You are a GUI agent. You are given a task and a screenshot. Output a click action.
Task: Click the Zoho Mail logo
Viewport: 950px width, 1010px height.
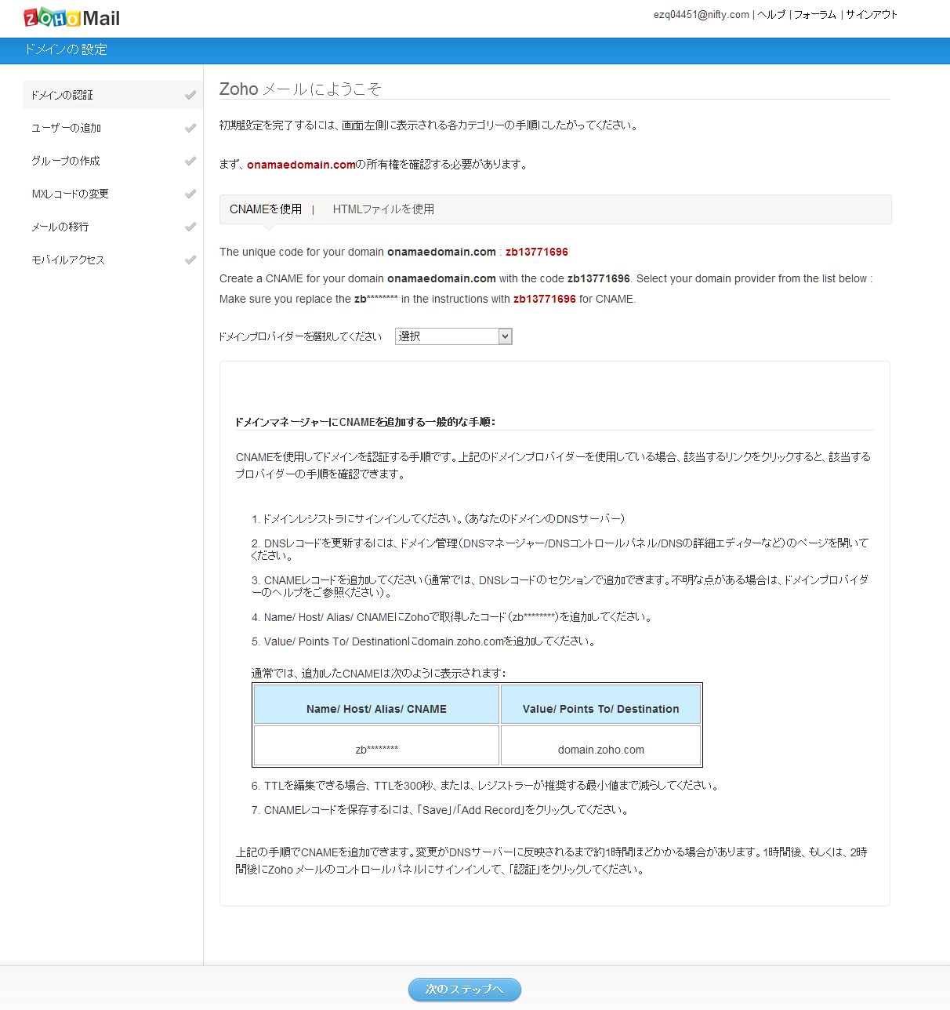point(72,17)
